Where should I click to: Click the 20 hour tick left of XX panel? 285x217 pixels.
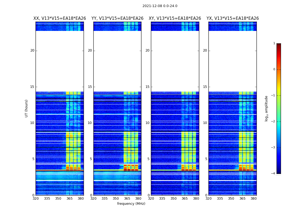tap(32, 50)
